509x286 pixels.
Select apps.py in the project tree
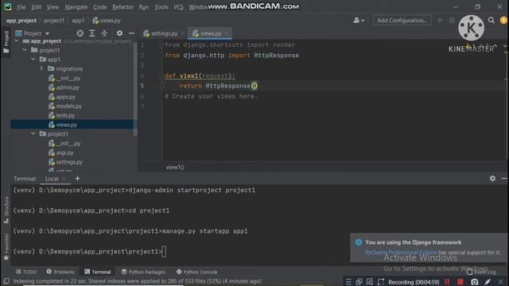(x=65, y=97)
